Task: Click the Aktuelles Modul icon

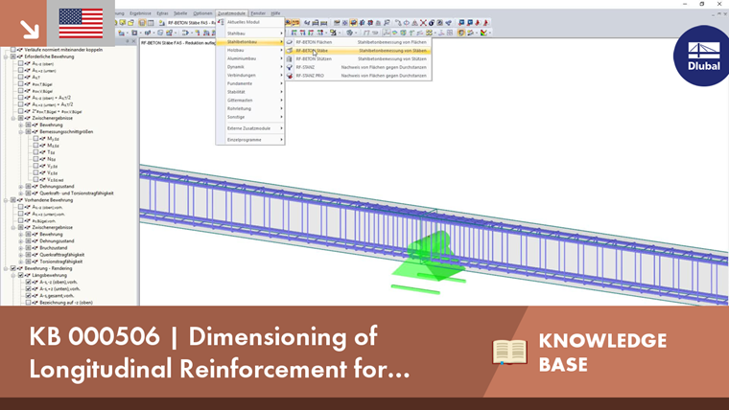Action: (221, 22)
